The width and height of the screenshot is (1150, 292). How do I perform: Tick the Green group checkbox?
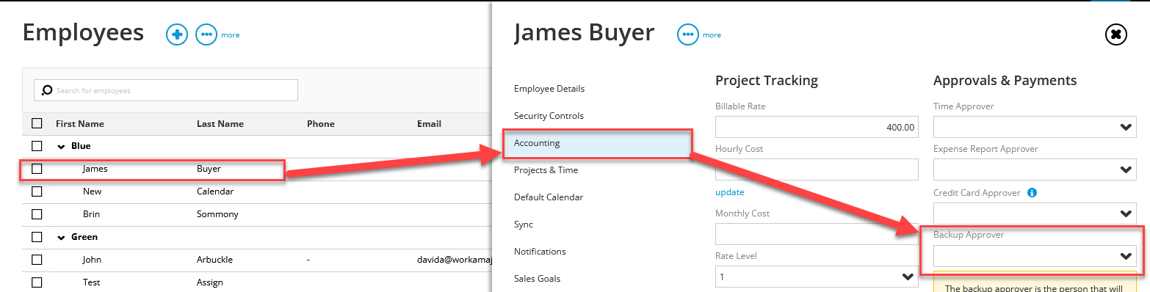37,237
